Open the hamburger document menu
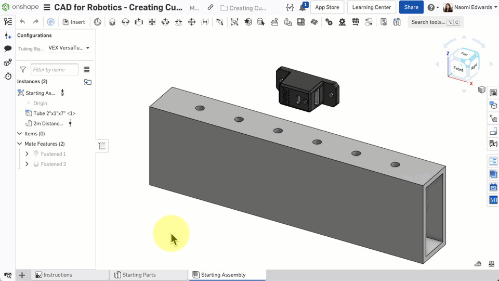Viewport: 499px width, 281px height. (47, 7)
